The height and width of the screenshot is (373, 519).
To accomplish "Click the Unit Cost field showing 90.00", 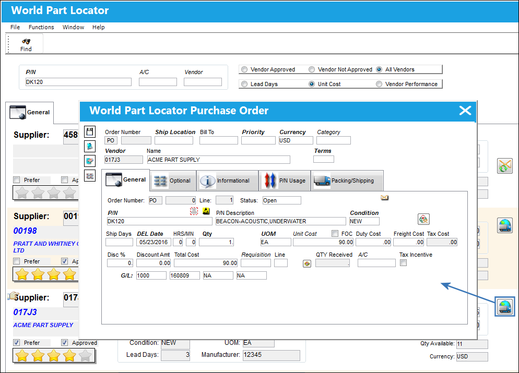I will click(x=323, y=242).
